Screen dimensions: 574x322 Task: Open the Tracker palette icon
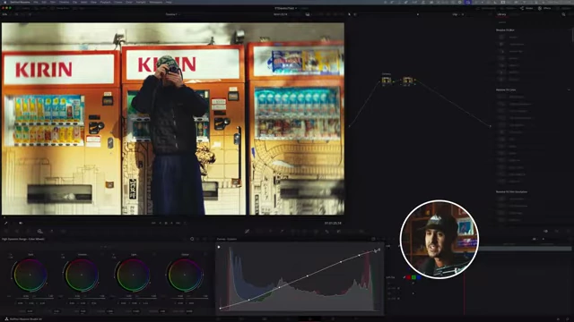[x=305, y=231]
